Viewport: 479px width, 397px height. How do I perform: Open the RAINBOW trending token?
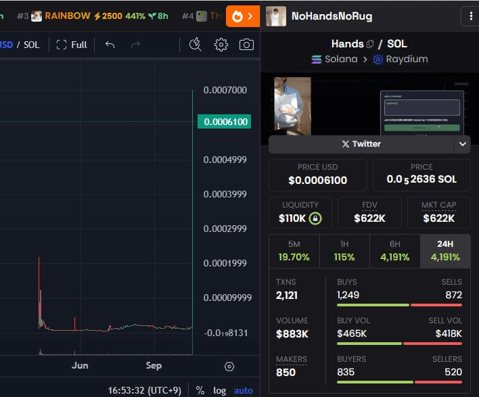coord(93,16)
